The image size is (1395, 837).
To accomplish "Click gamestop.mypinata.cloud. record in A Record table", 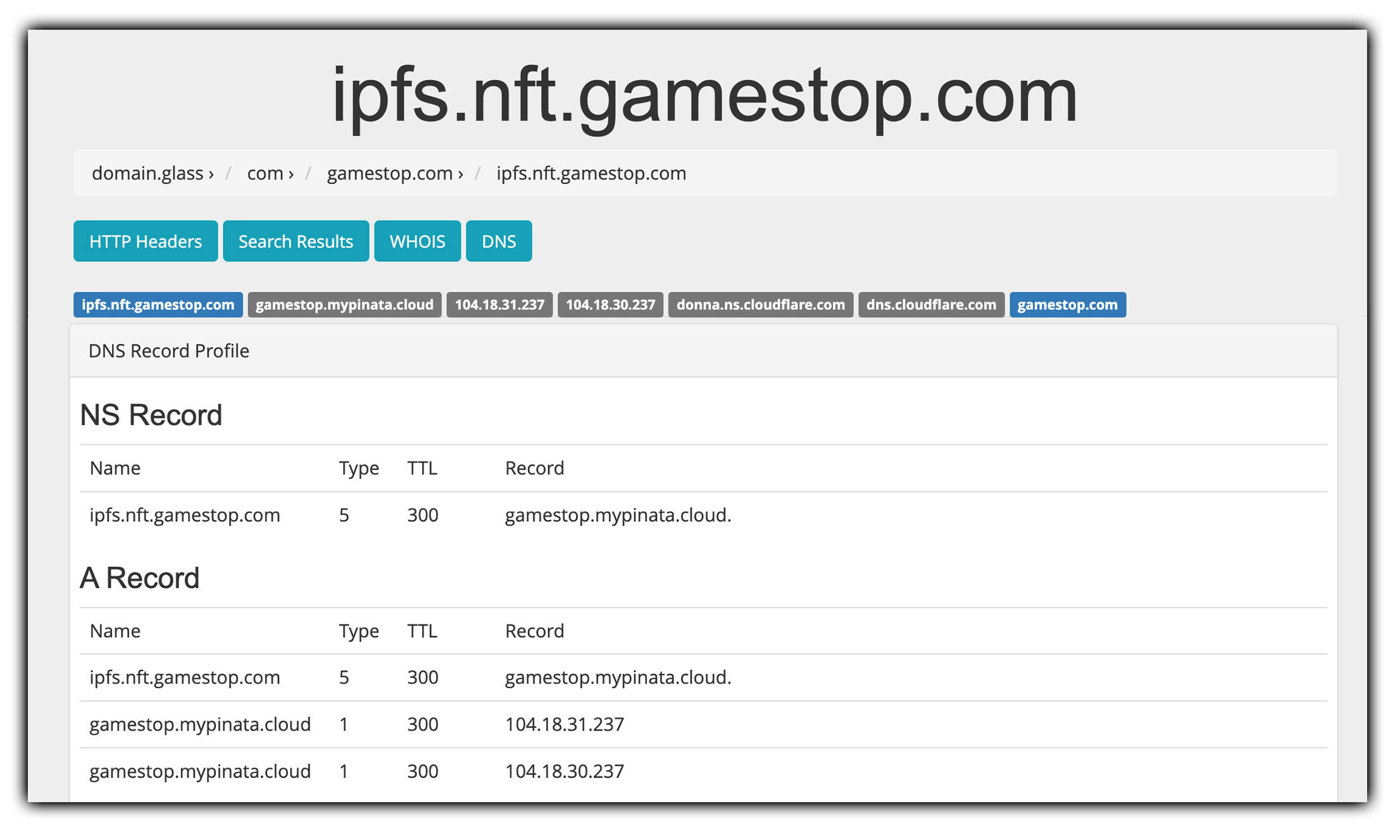I will [618, 678].
